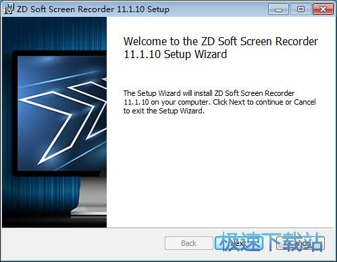Click the title bar text 'ZD Soft Screen Recorder 11.1.10 Setup'
This screenshot has height=262, width=337.
click(93, 9)
